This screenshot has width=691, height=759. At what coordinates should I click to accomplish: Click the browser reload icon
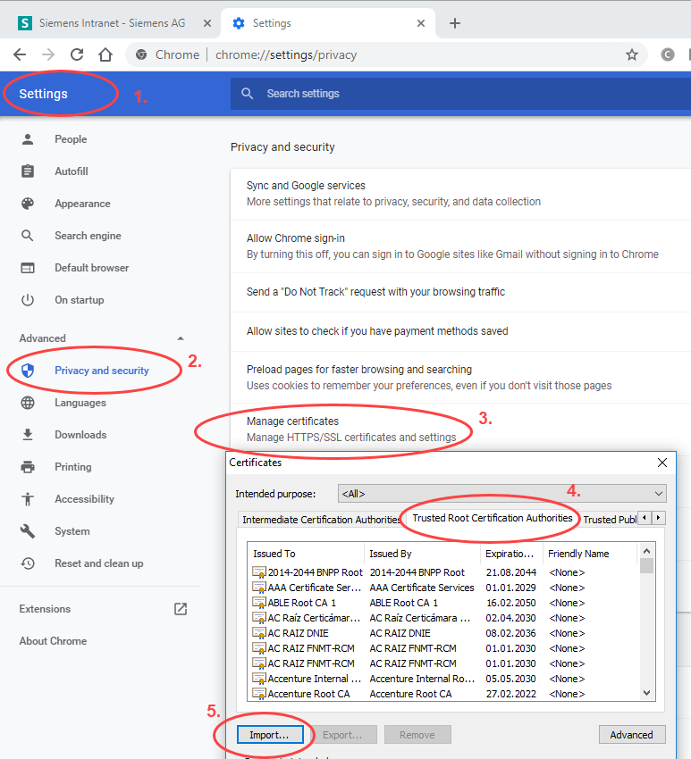click(x=77, y=54)
